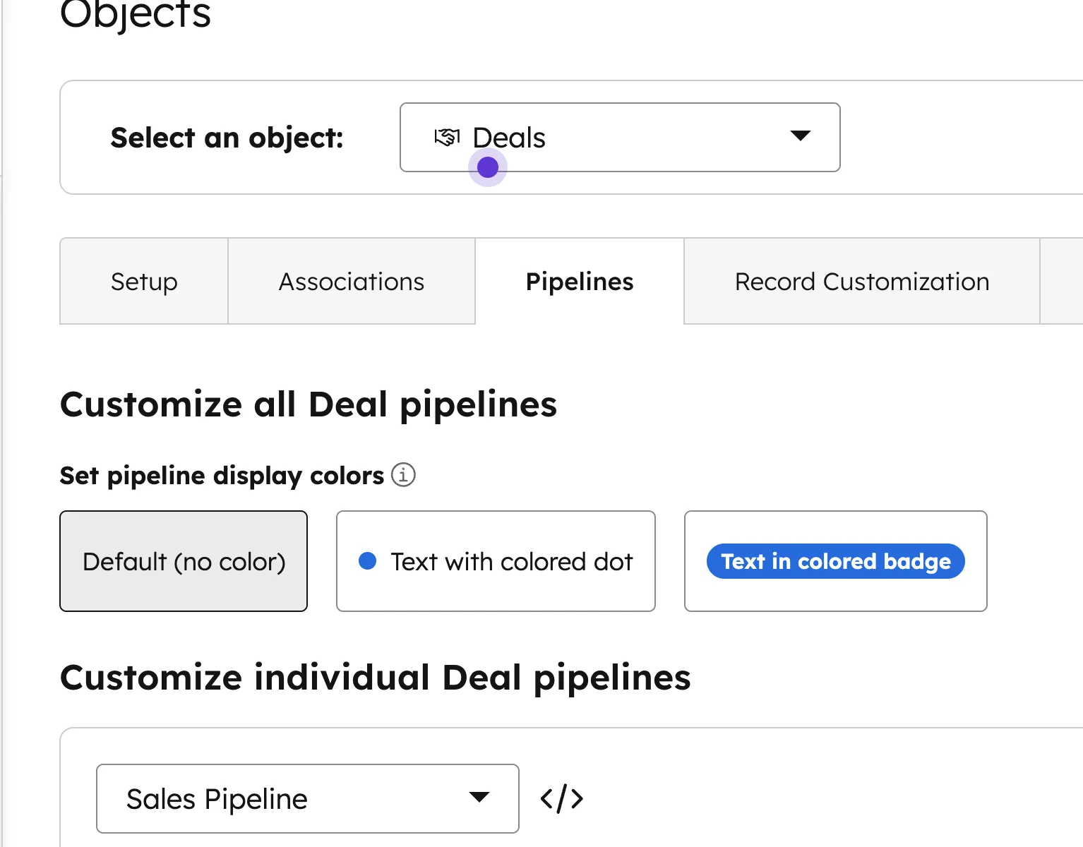Click the handshake icon beside Deals
Image resolution: width=1083 pixels, height=847 pixels.
tap(448, 137)
